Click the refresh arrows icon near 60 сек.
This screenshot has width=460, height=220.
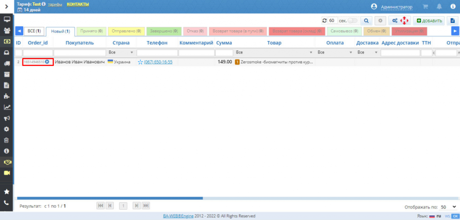coord(324,21)
